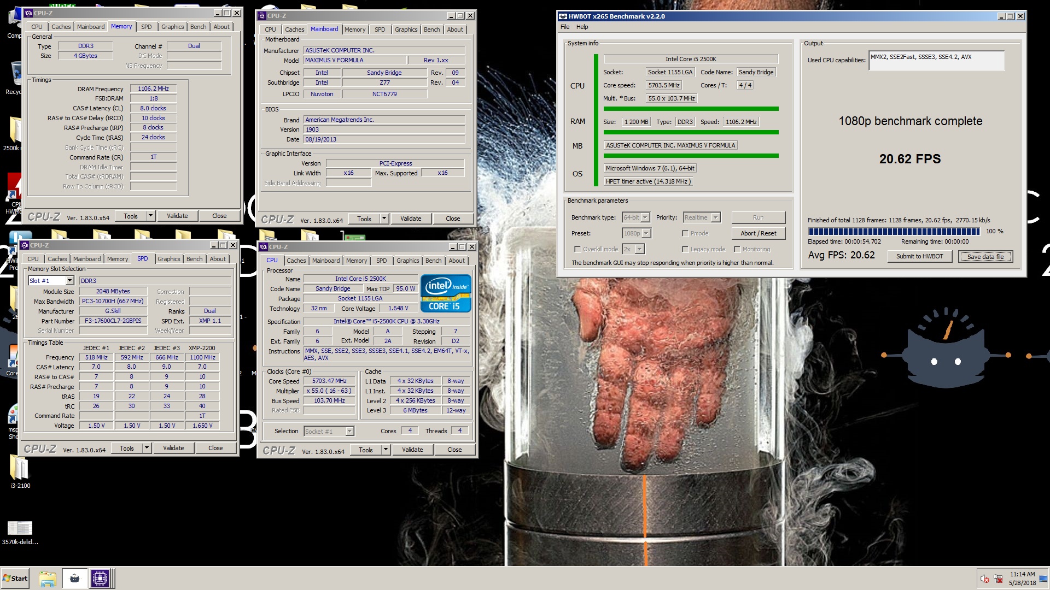This screenshot has width=1050, height=590.
Task: Click the Part Number F3-17600CL7-2GBPIS field
Action: pyautogui.click(x=113, y=321)
